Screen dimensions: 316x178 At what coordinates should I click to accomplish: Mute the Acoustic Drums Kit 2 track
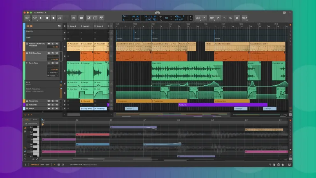pos(57,44)
